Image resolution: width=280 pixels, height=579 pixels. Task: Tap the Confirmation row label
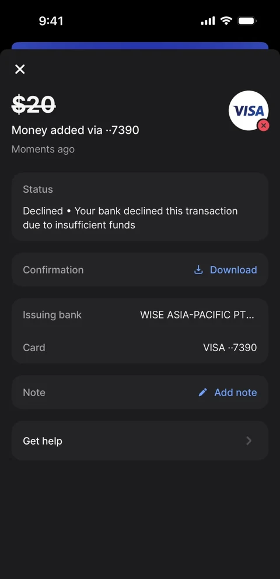(x=53, y=270)
